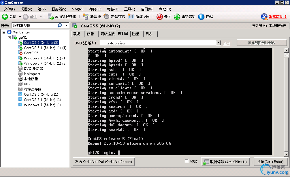This screenshot has width=290, height=177.
Task: Open the DVD drive xs-tools.iso dropdown
Action: [x=218, y=43]
